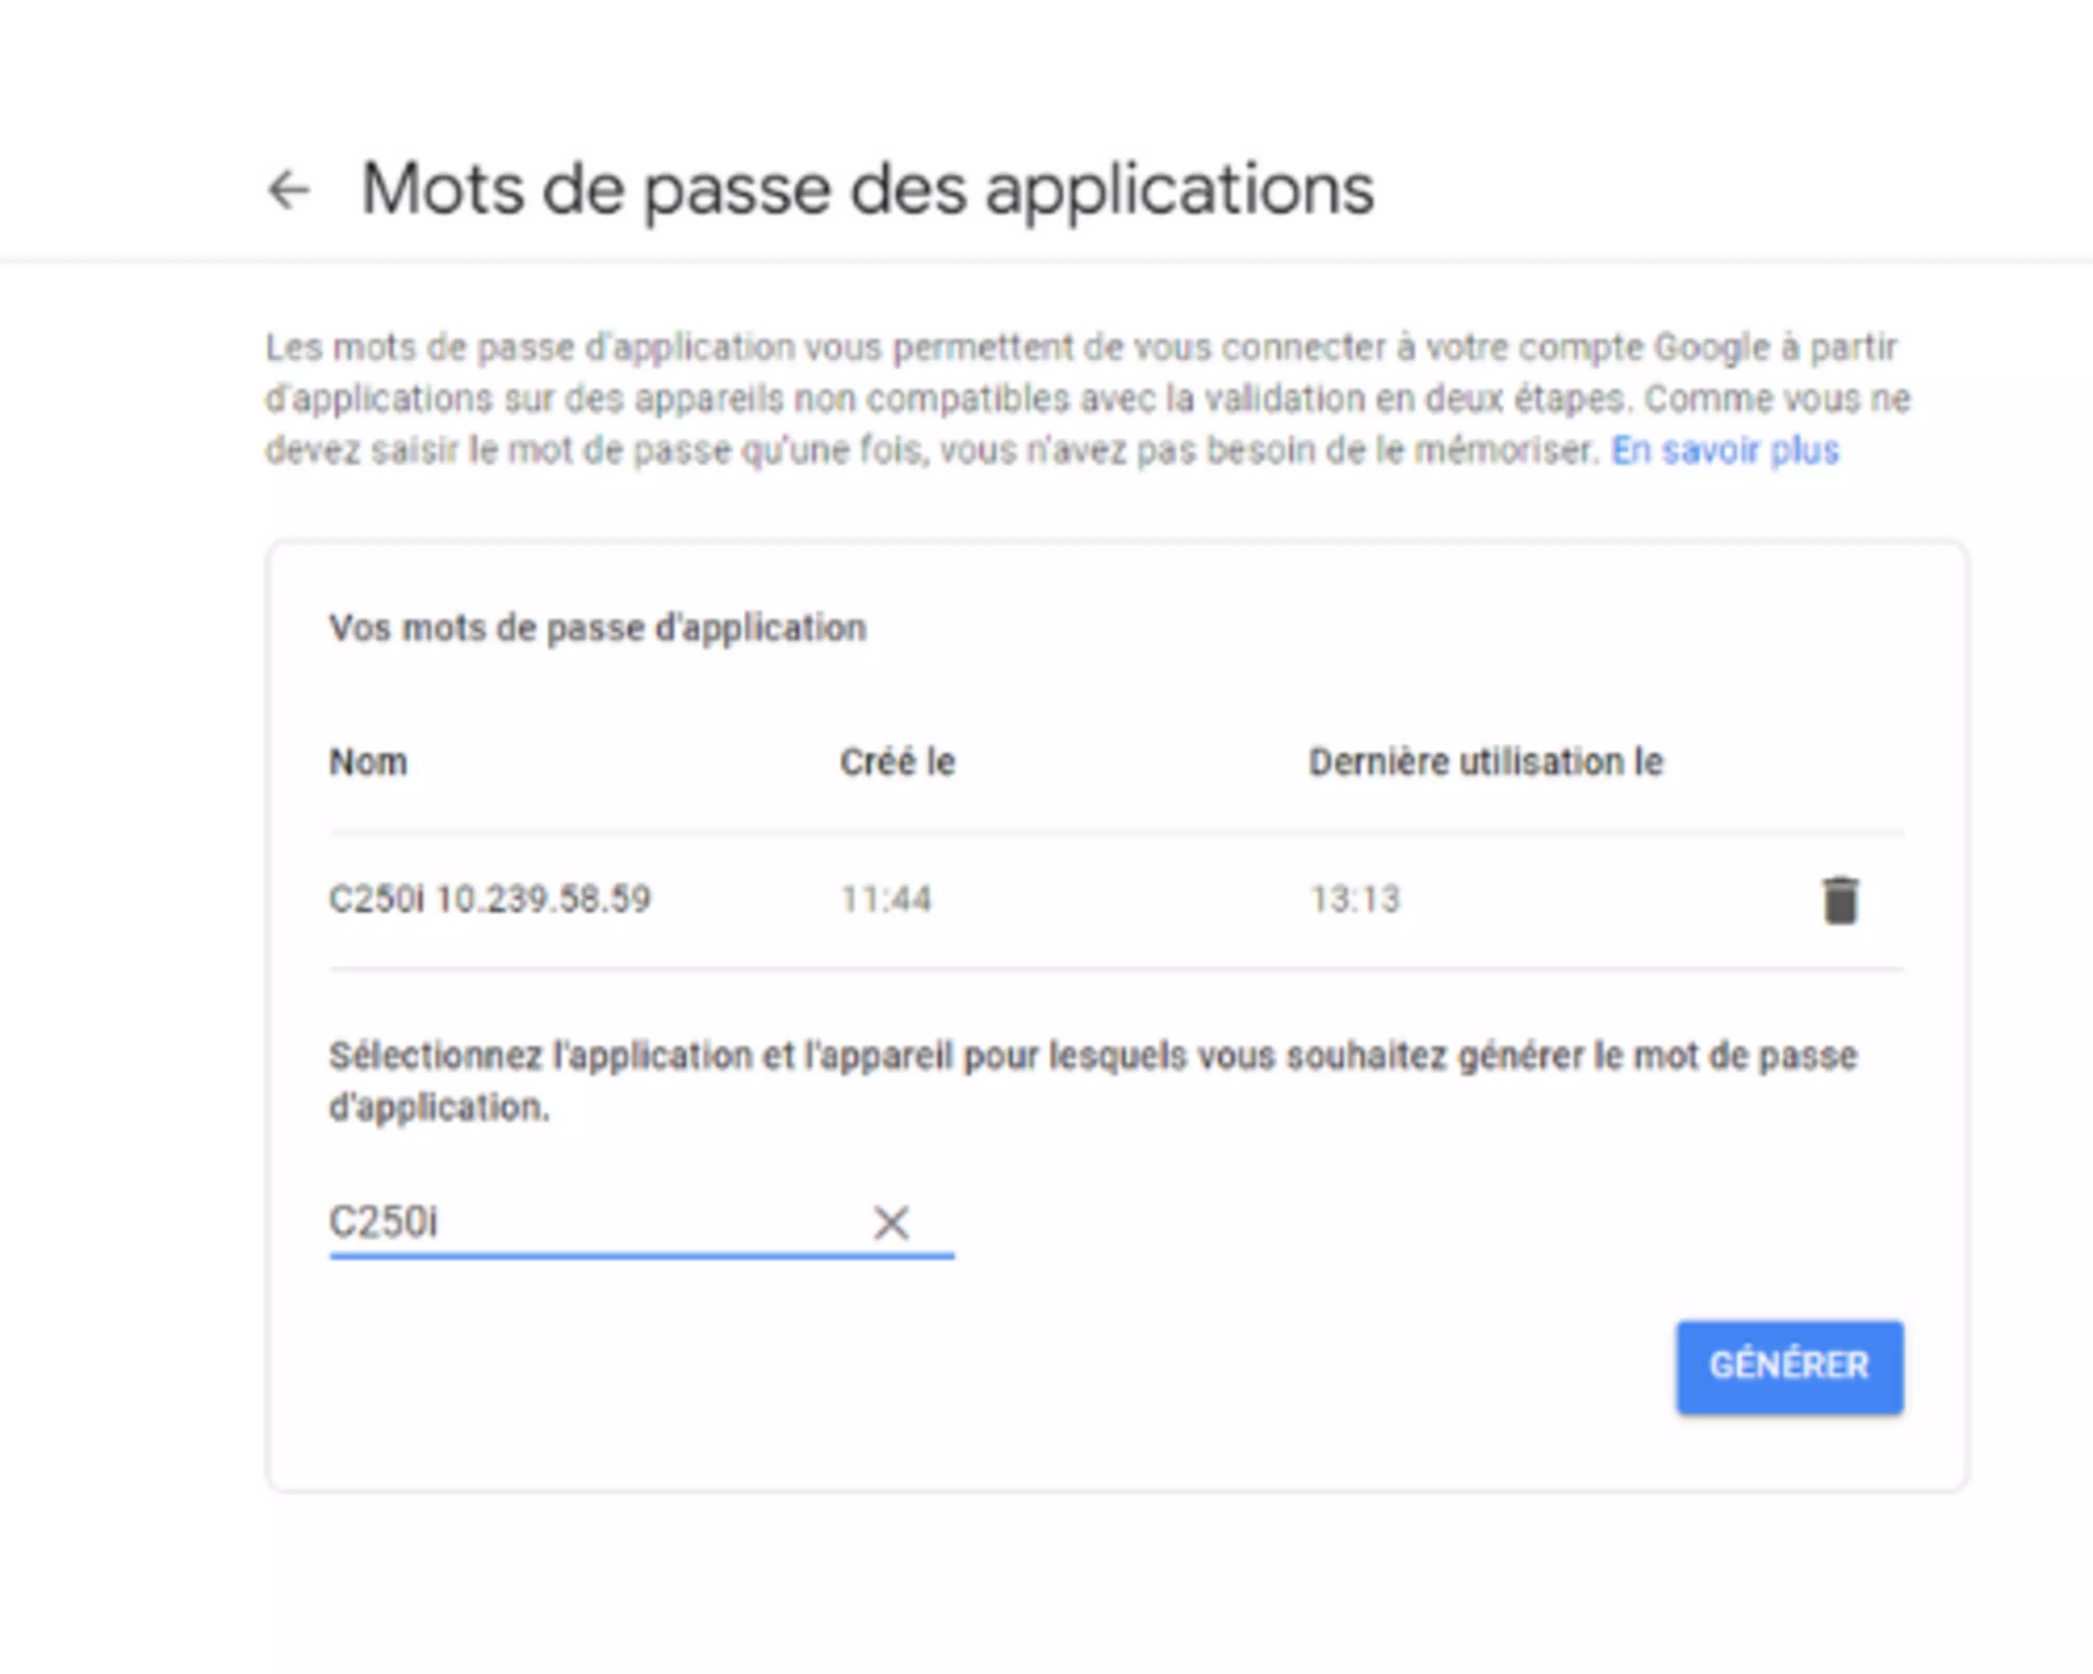Click the 'Dernière utilisation le' column header
The width and height of the screenshot is (2093, 1674).
tap(1485, 763)
